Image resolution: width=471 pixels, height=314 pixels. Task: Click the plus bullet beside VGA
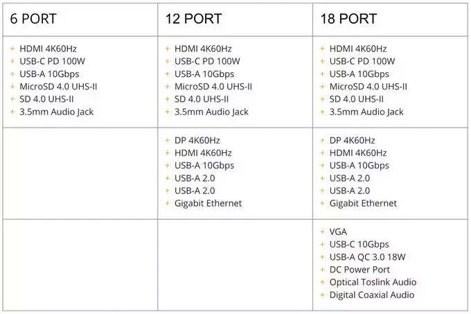(x=323, y=232)
